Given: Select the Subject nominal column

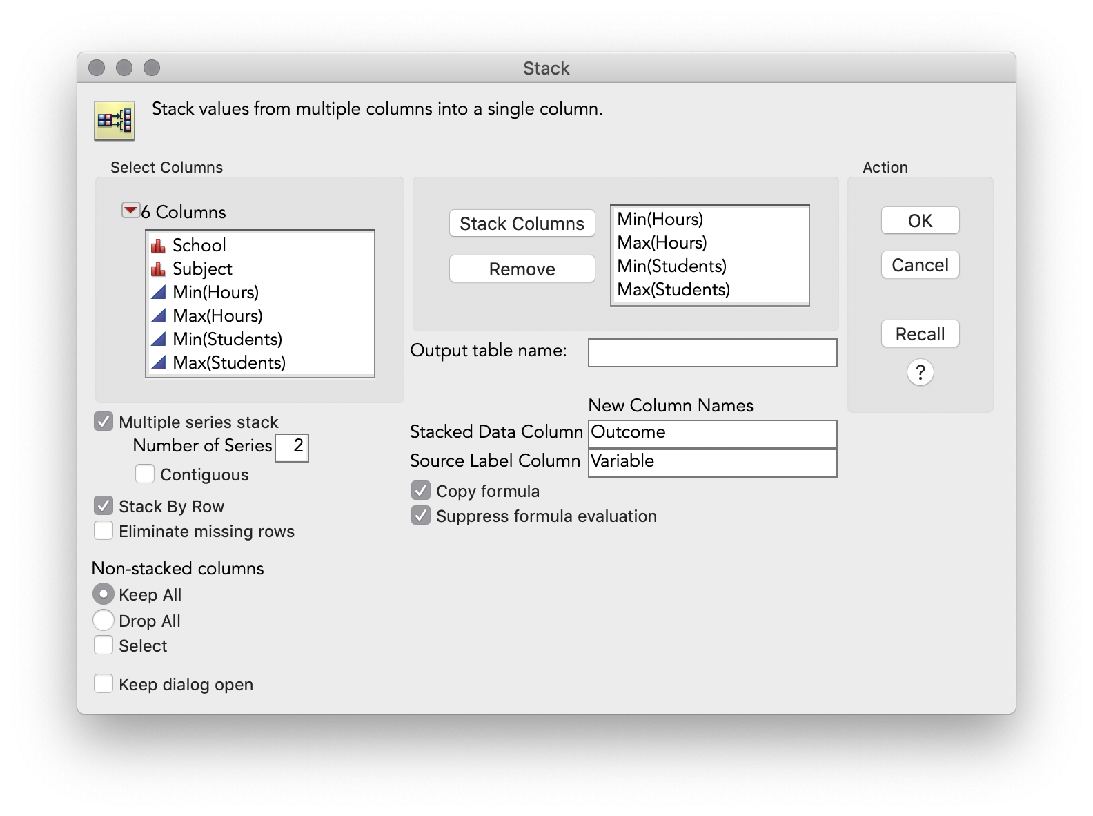Looking at the screenshot, I should [202, 269].
